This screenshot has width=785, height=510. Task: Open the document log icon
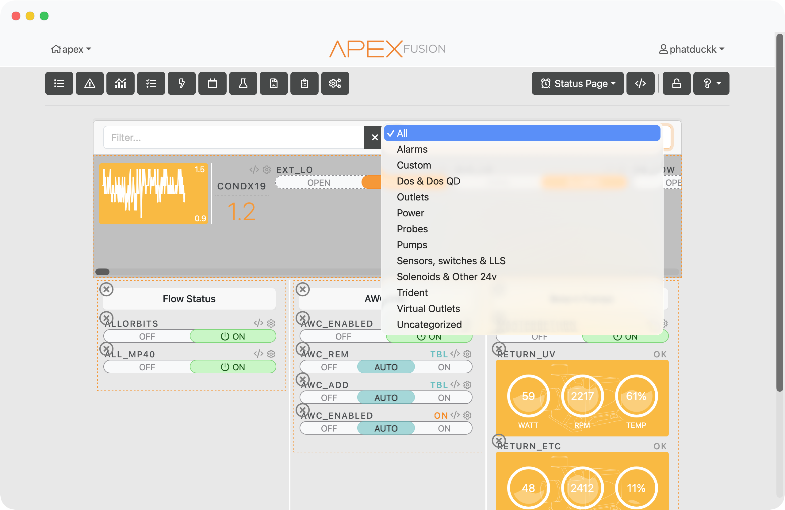(x=274, y=83)
